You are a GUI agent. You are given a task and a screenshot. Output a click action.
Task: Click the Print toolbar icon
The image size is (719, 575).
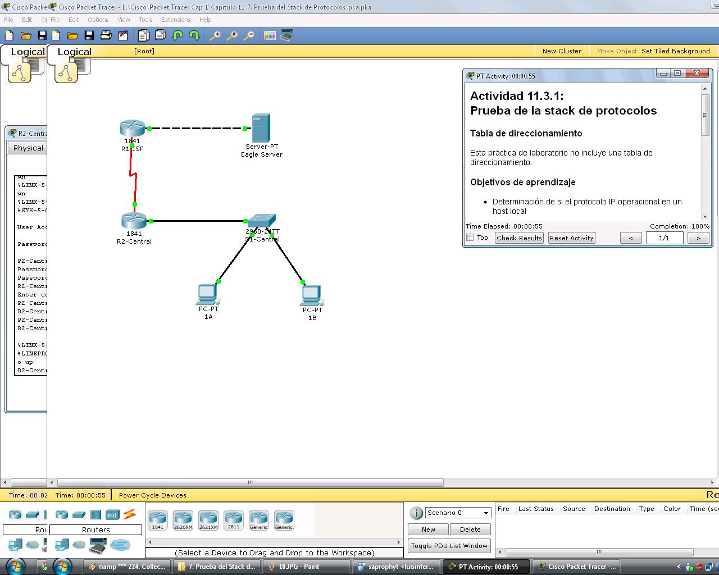(x=106, y=35)
